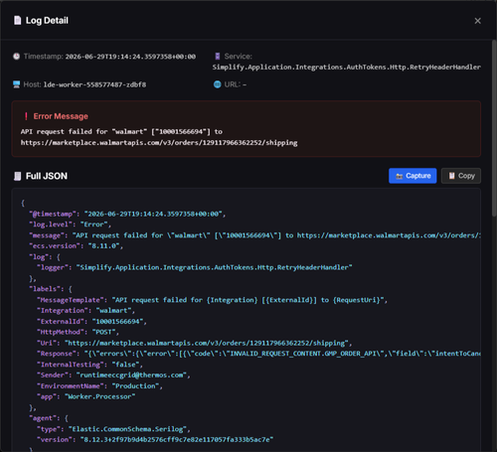Click the "Uri" JSON line
The image size is (497, 452).
point(195,343)
